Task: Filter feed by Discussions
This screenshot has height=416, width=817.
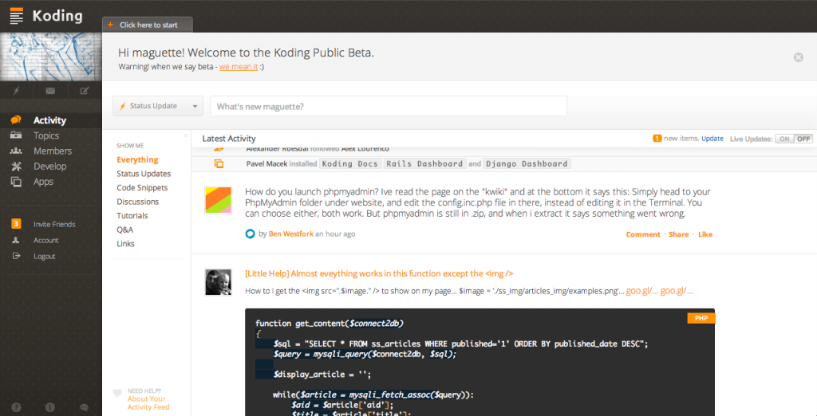Action: pos(137,202)
